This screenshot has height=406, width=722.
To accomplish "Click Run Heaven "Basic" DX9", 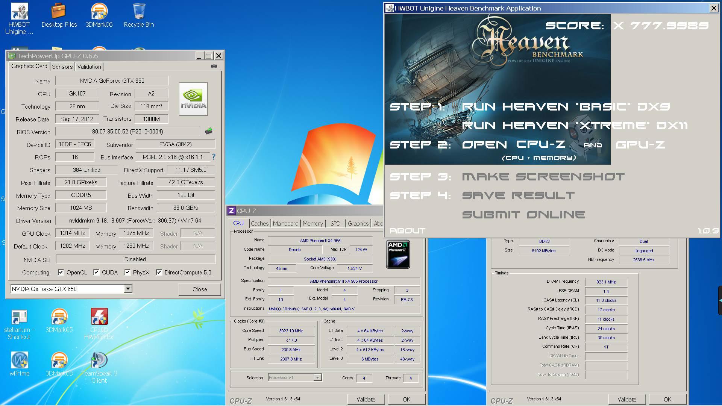I will [x=566, y=107].
